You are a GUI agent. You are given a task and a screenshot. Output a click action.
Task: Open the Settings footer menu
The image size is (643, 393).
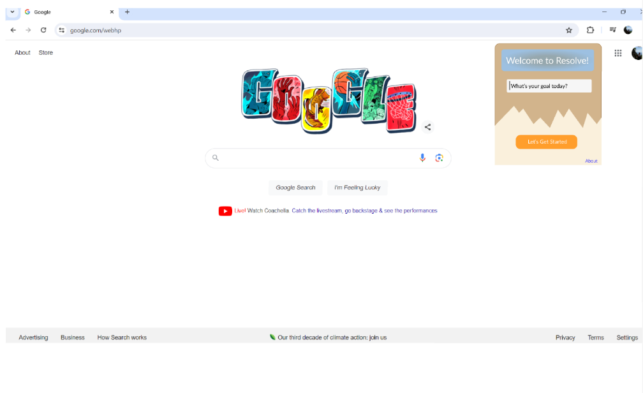[x=627, y=337]
